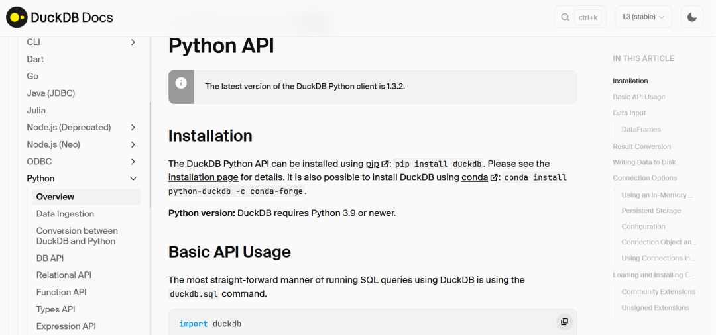The image size is (716, 335).
Task: Open the Dart client page
Action: click(x=35, y=59)
